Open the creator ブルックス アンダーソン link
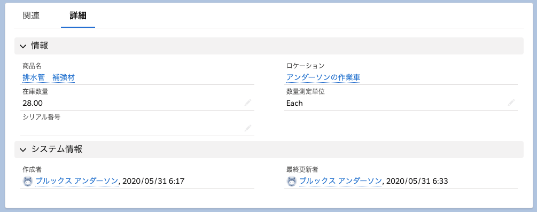 [x=77, y=181]
